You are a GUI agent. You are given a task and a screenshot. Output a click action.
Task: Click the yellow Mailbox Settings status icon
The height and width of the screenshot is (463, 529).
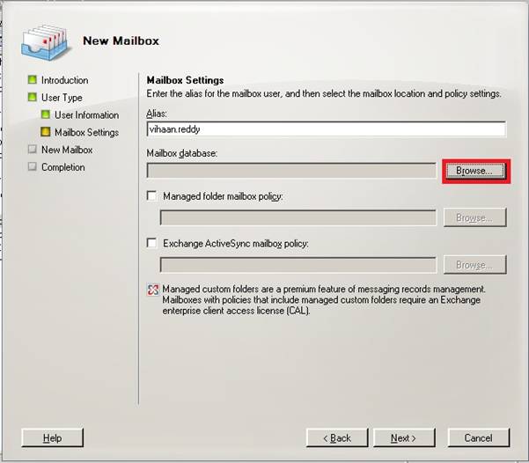46,132
